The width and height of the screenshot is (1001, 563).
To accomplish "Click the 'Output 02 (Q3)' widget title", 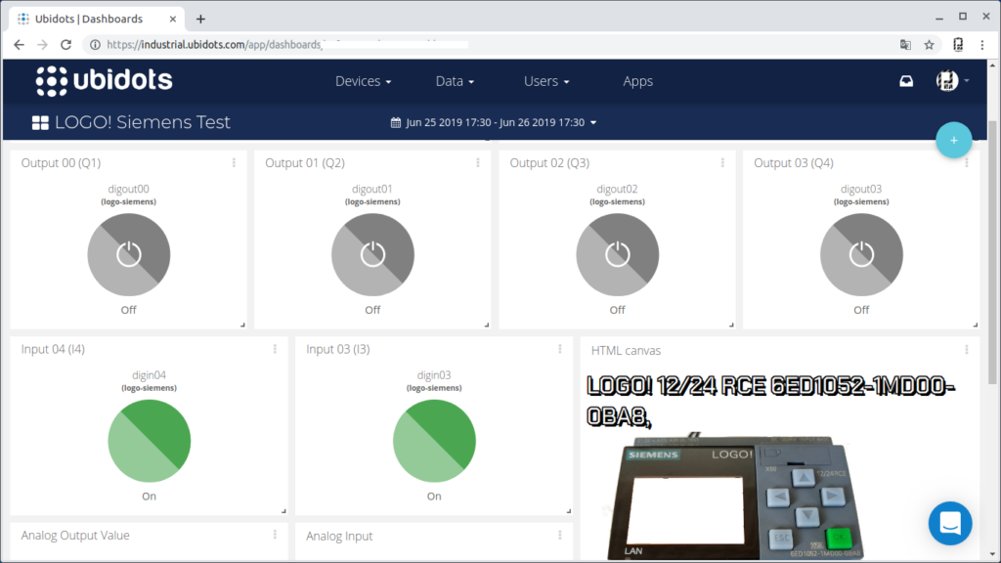I will tap(549, 163).
